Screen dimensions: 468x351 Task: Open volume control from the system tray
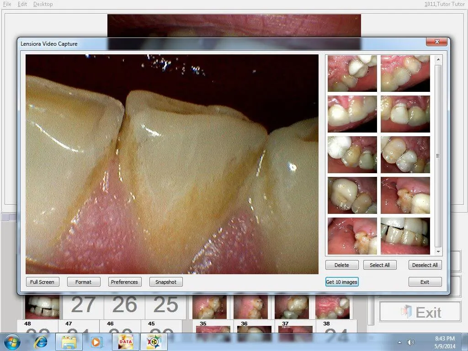tap(410, 341)
